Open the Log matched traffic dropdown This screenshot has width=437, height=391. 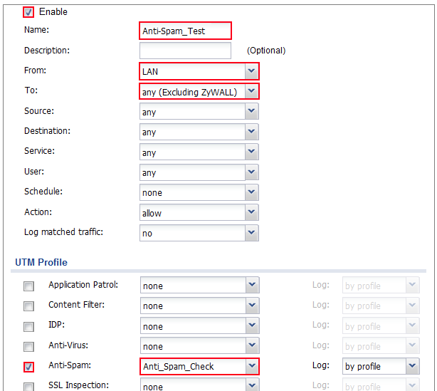pyautogui.click(x=199, y=233)
